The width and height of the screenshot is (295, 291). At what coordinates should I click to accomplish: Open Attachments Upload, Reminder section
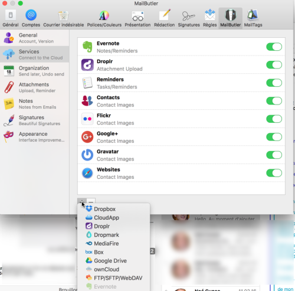[x=35, y=87]
